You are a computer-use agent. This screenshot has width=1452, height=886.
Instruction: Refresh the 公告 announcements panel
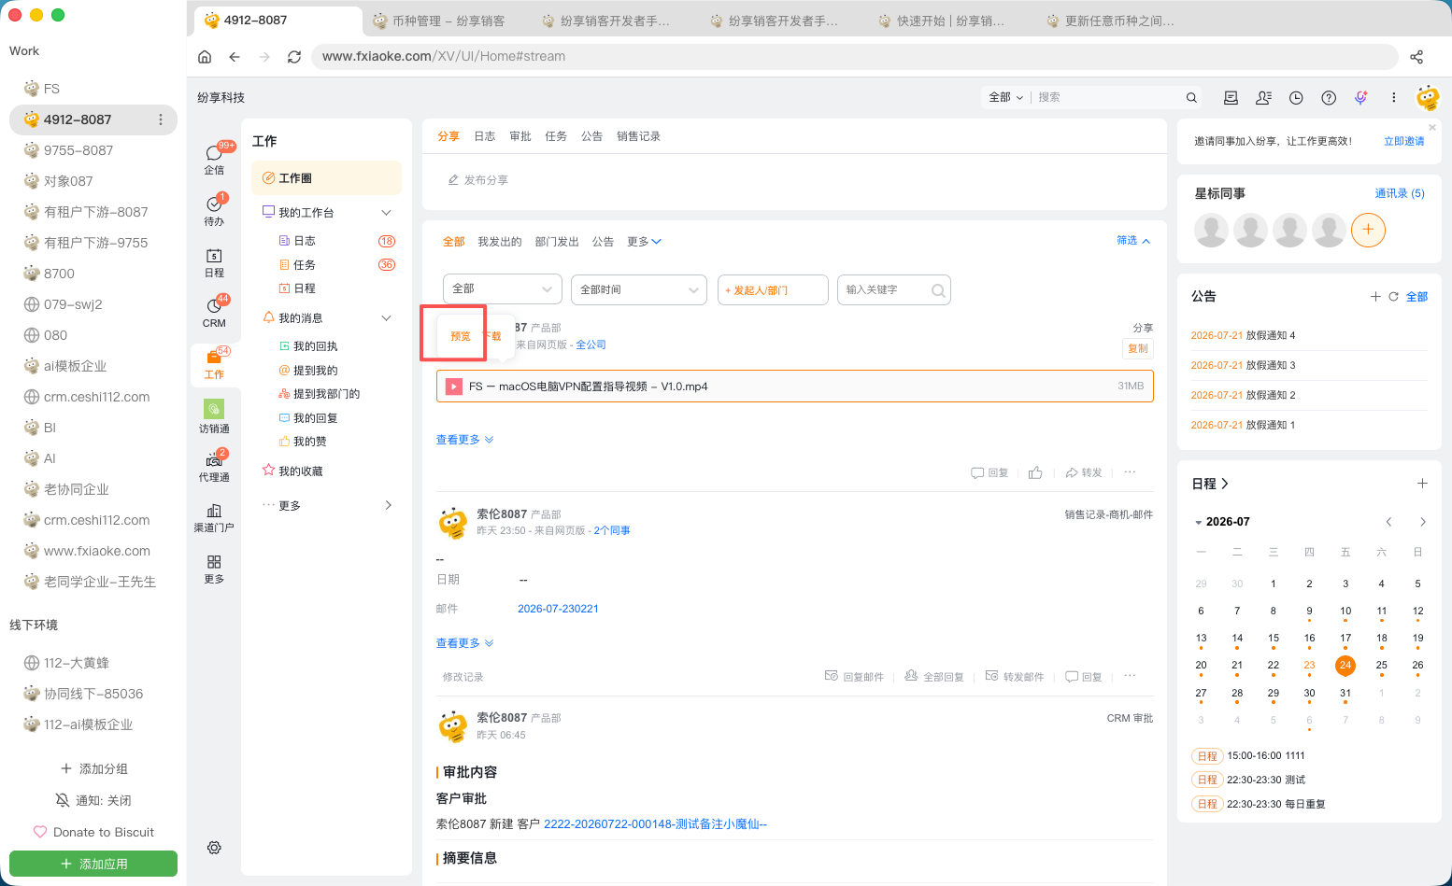[1393, 297]
